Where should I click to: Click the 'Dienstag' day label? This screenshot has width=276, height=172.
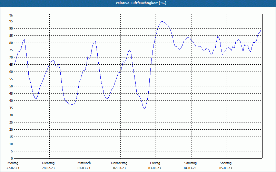point(48,163)
